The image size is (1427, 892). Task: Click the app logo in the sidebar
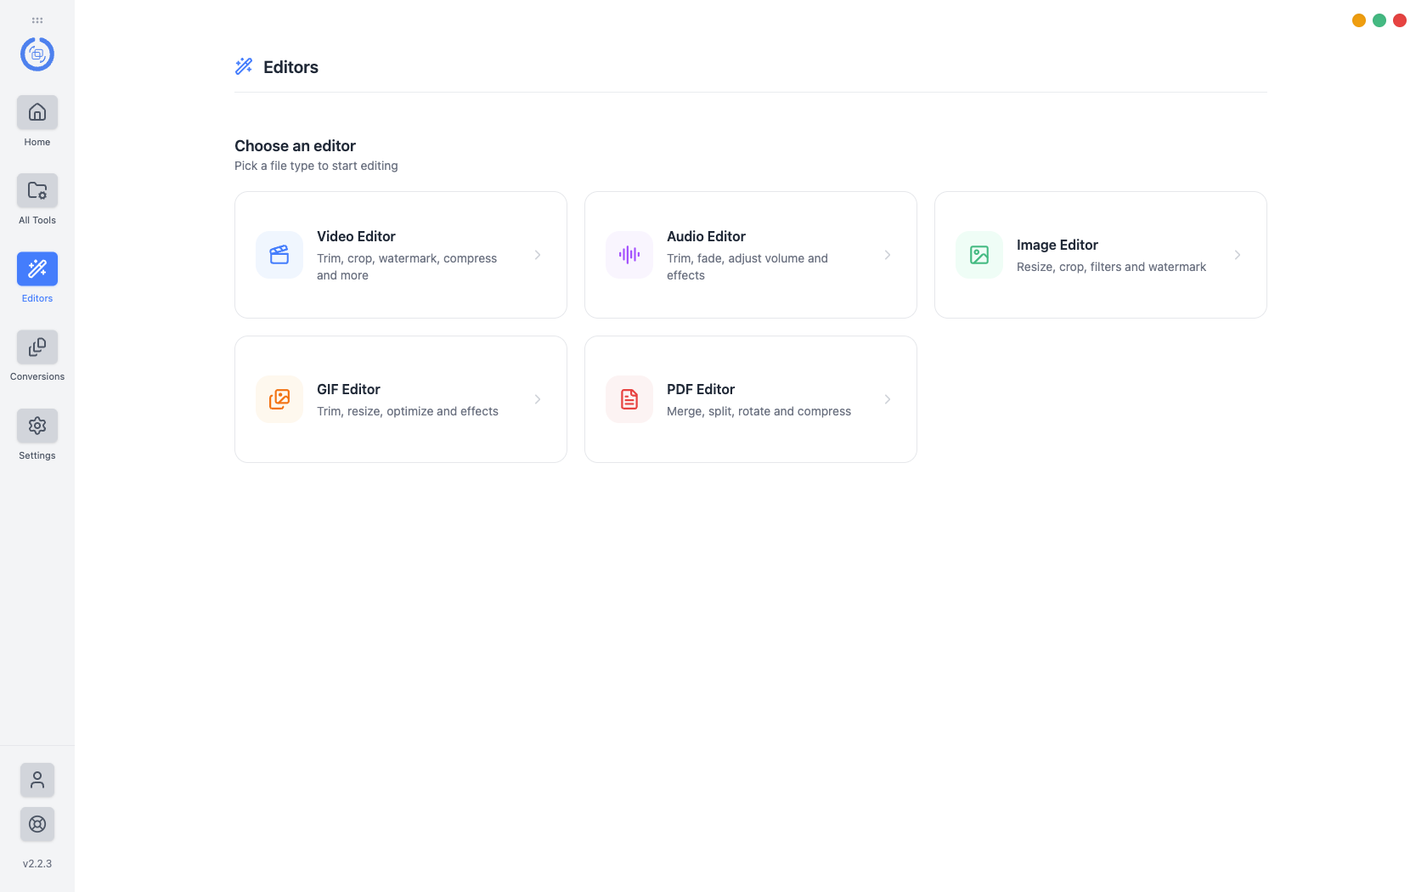click(37, 54)
